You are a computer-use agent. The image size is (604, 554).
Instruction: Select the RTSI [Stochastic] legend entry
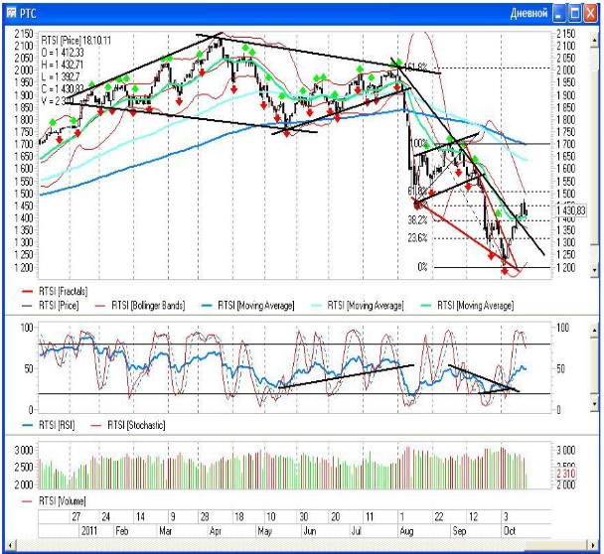click(x=128, y=425)
